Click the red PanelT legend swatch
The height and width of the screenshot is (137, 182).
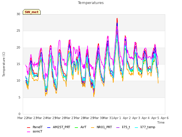[x=28, y=128]
